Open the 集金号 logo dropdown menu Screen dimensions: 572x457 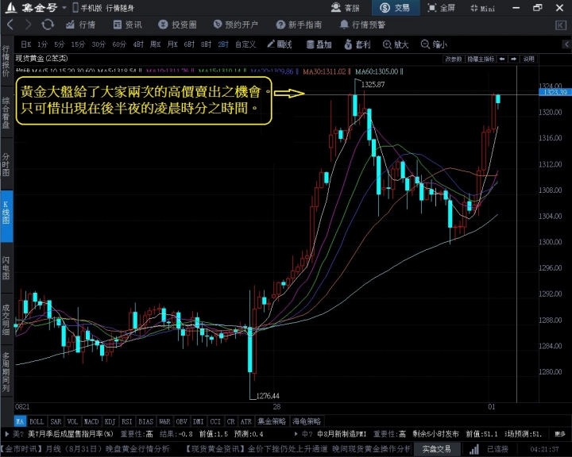point(64,8)
